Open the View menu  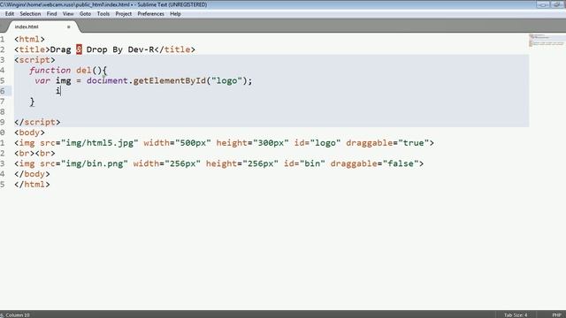pos(68,14)
